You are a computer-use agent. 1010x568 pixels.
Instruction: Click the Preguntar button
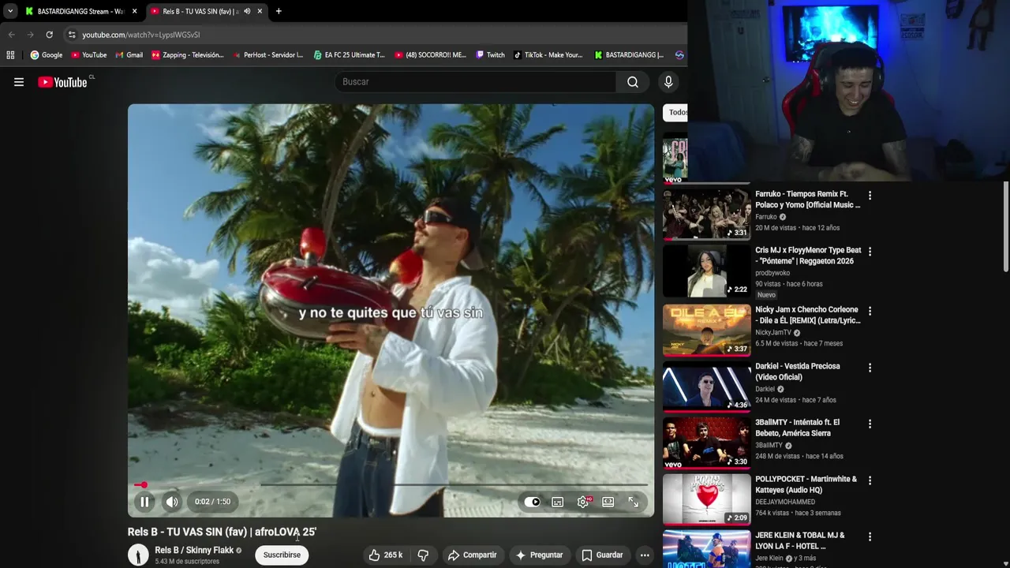coord(539,555)
